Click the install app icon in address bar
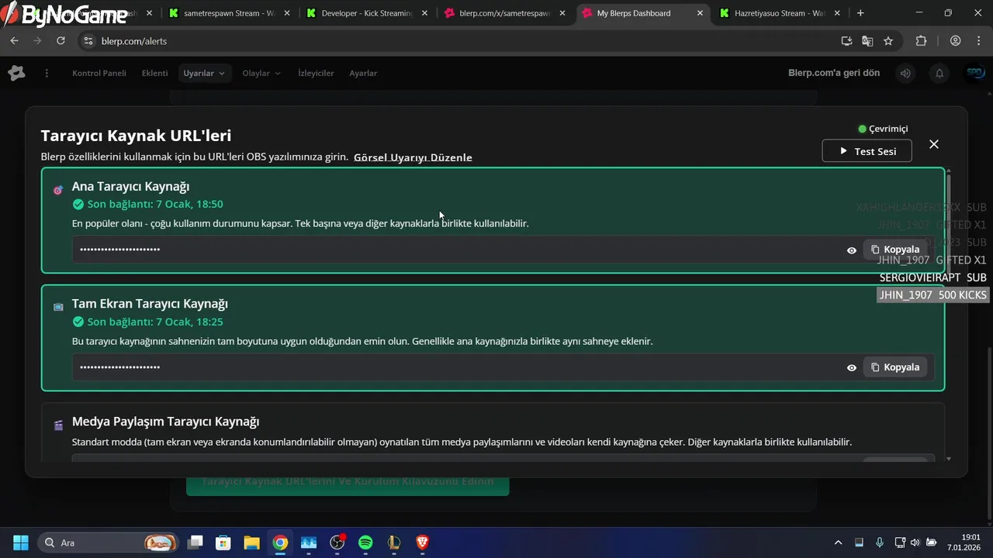Viewport: 993px width, 558px height. 846,41
